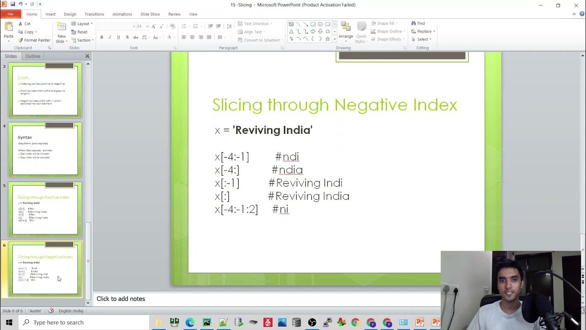Toggle text Shadow formatting
The height and width of the screenshot is (330, 586).
pos(127,37)
